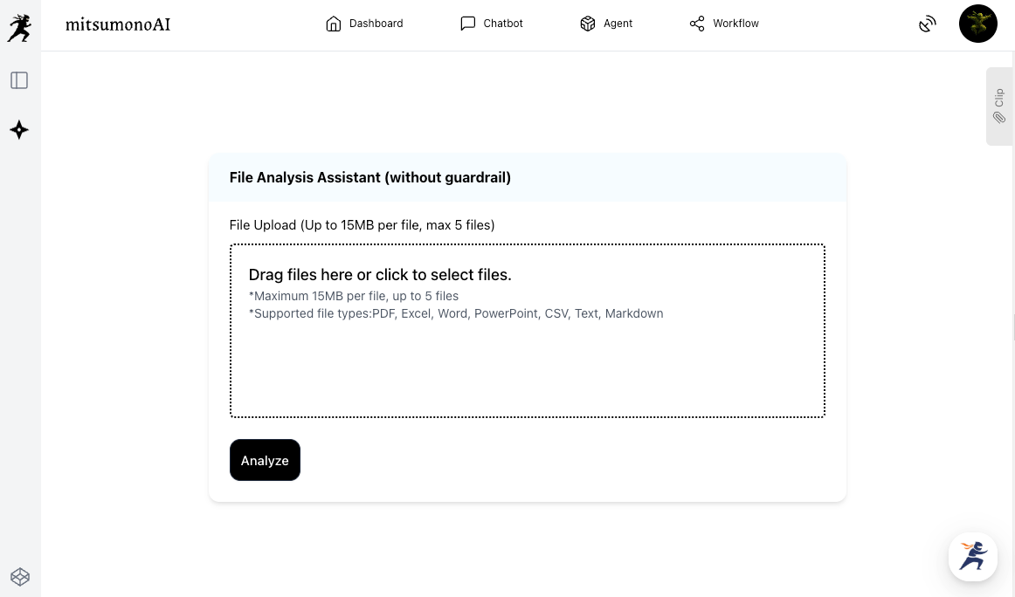The height and width of the screenshot is (597, 1015).
Task: Click the speech bubble icon beside Chatbot
Action: [468, 24]
